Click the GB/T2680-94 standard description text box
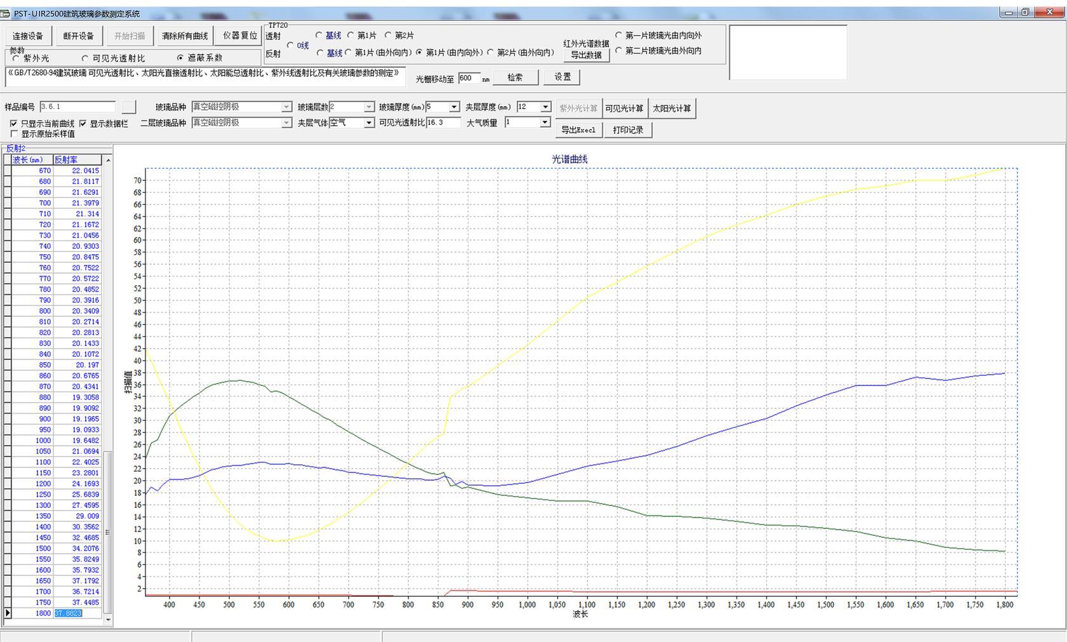1067x642 pixels. click(205, 77)
